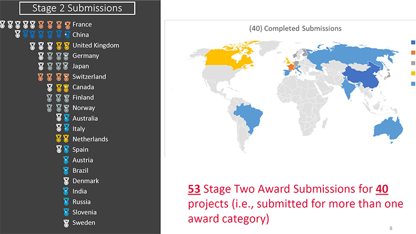Select dark blue China on the world map
This screenshot has width=416, height=234.
363,75
